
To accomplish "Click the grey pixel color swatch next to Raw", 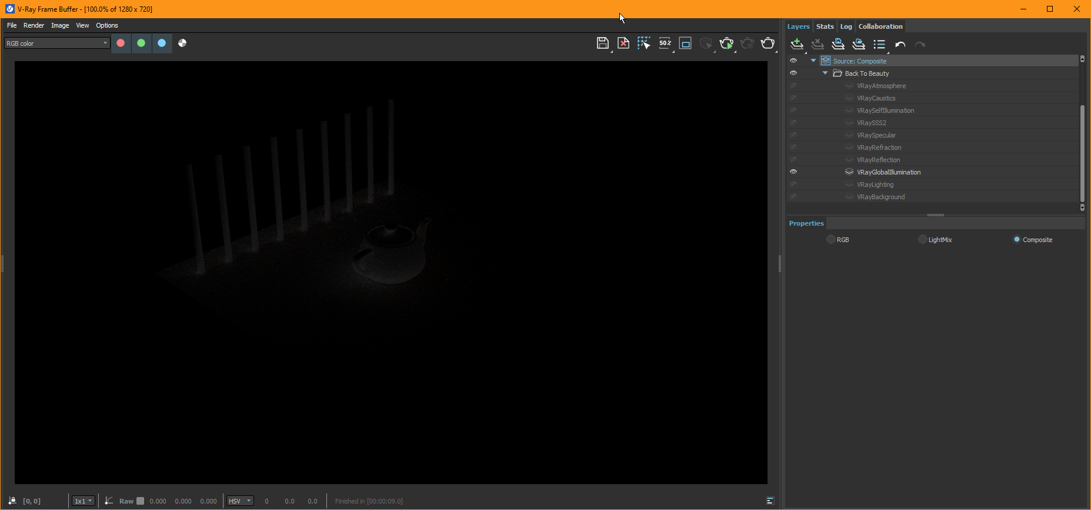I will [x=140, y=501].
